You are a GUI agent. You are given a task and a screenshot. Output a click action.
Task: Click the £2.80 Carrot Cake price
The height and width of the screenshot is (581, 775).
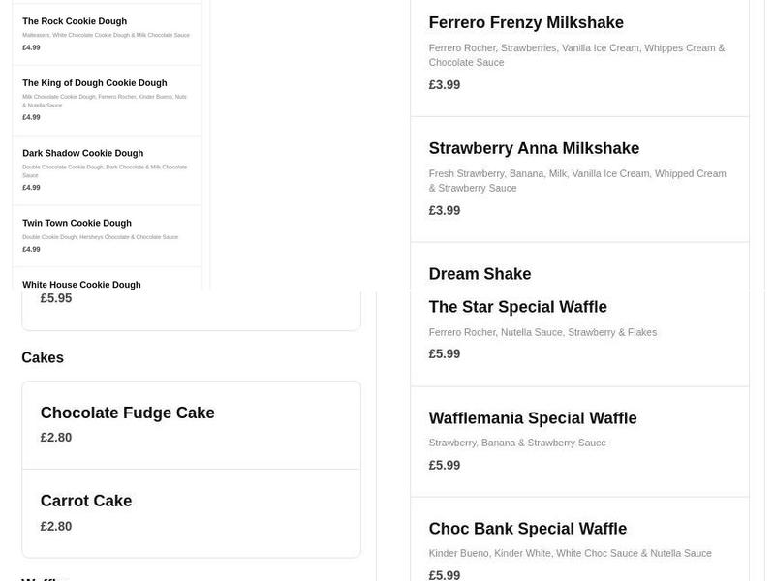click(x=54, y=526)
